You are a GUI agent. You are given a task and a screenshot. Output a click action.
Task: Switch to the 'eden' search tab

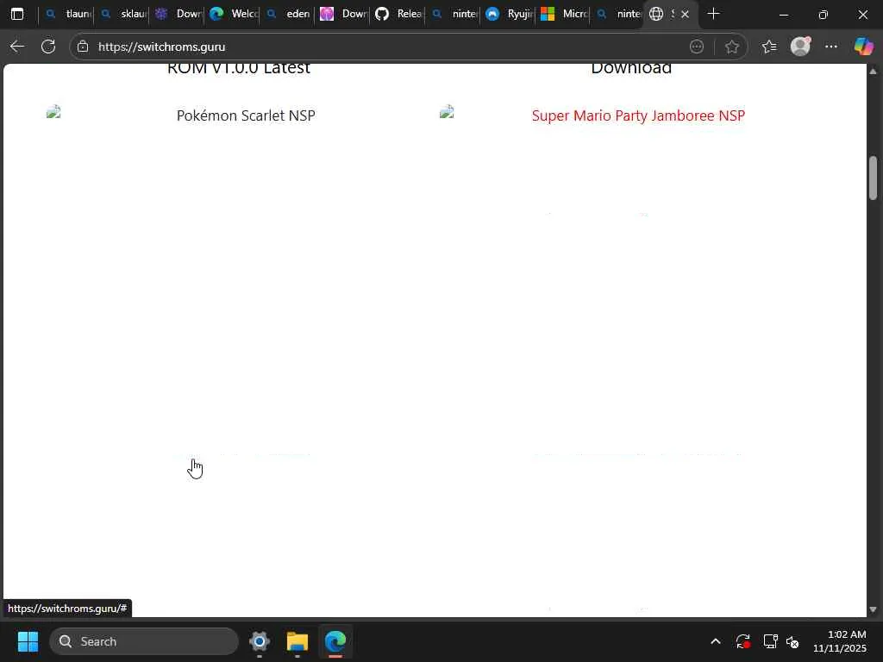(x=288, y=14)
